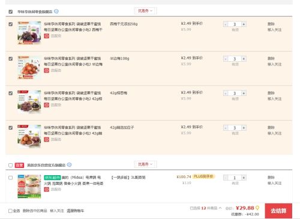Image resolution: width=300 pixels, height=219 pixels.
Task: Open 华味亨休闲零食旗舰店 store link
Action: click(35, 11)
